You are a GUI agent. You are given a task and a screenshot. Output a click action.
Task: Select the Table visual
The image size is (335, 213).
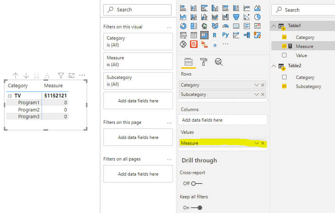coord(194,35)
